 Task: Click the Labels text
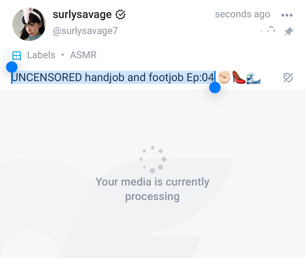point(41,55)
